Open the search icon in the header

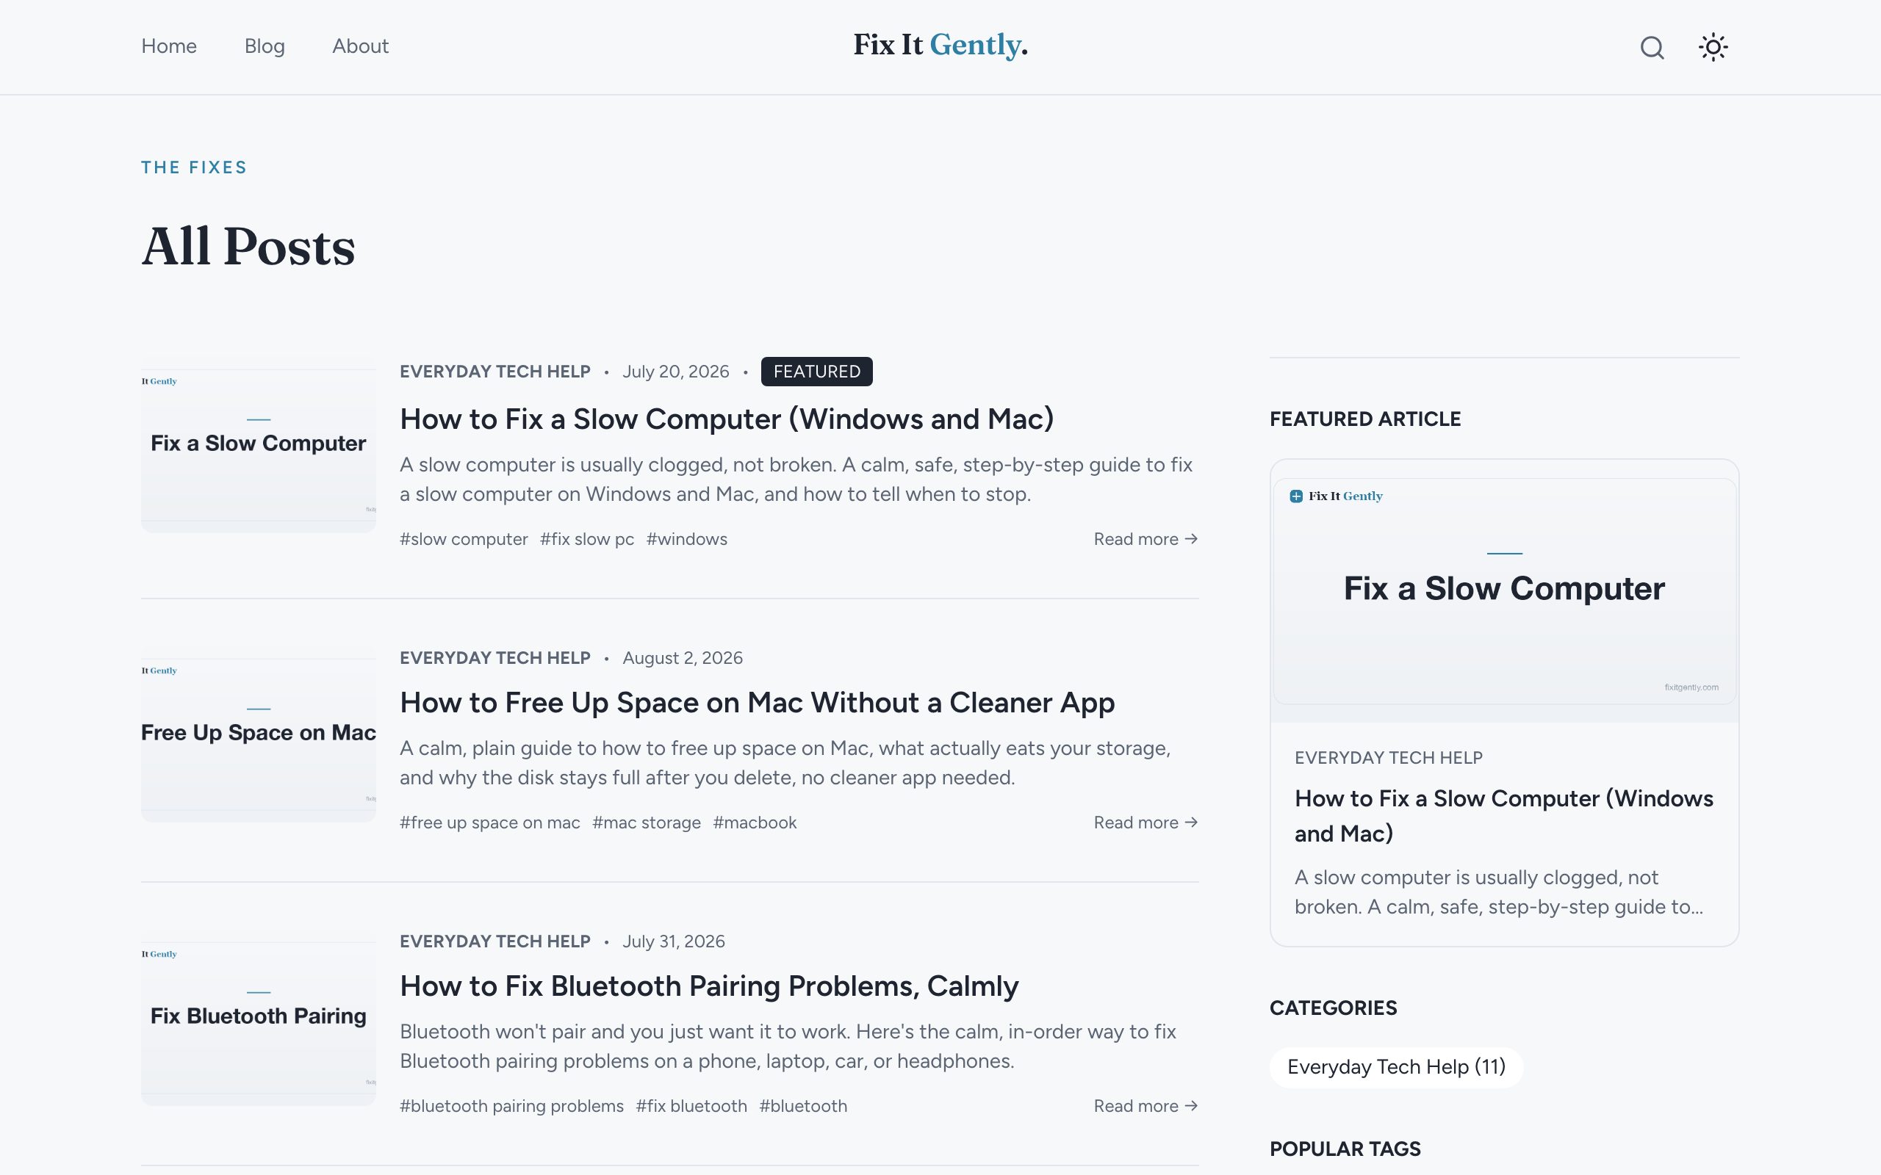pos(1652,48)
